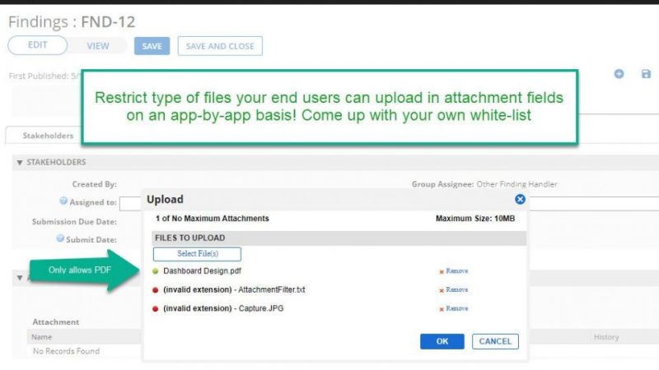Open the Stakeholders tab
Image resolution: width=659 pixels, height=370 pixels.
point(48,136)
